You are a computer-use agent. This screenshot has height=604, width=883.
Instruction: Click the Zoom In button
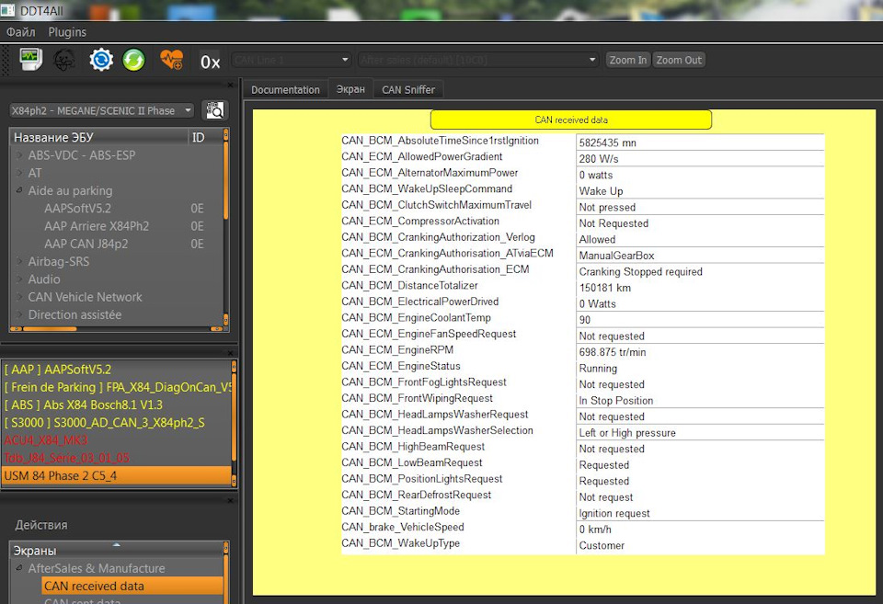(628, 60)
